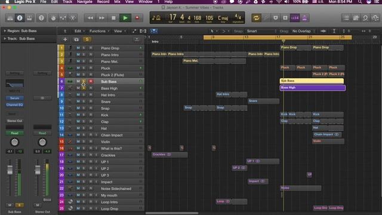
Task: Expand the Region: Sub Bass disclosure triangle
Action: 5,30
